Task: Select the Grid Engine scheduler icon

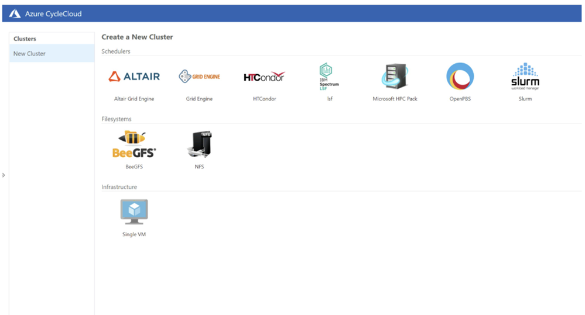Action: [x=199, y=77]
